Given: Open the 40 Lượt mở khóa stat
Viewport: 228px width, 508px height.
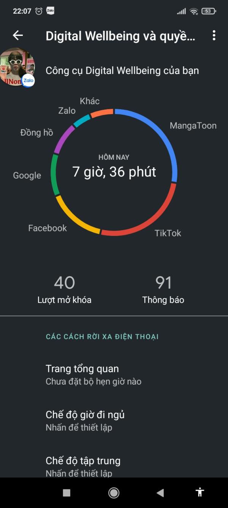Looking at the screenshot, I should [64, 290].
